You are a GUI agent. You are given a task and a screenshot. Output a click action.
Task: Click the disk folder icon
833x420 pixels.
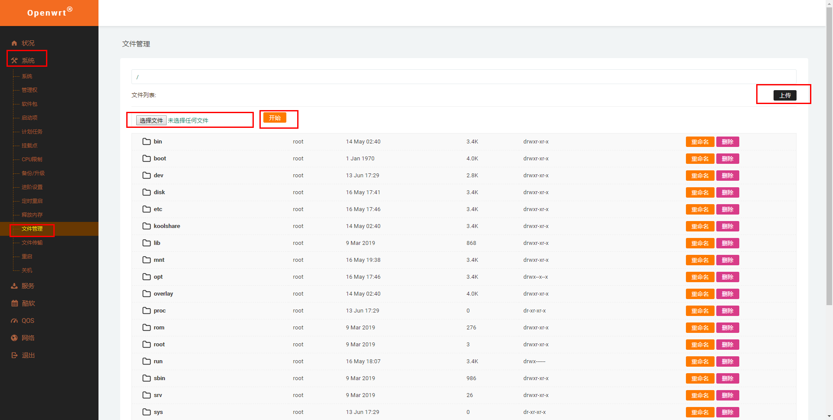point(147,192)
